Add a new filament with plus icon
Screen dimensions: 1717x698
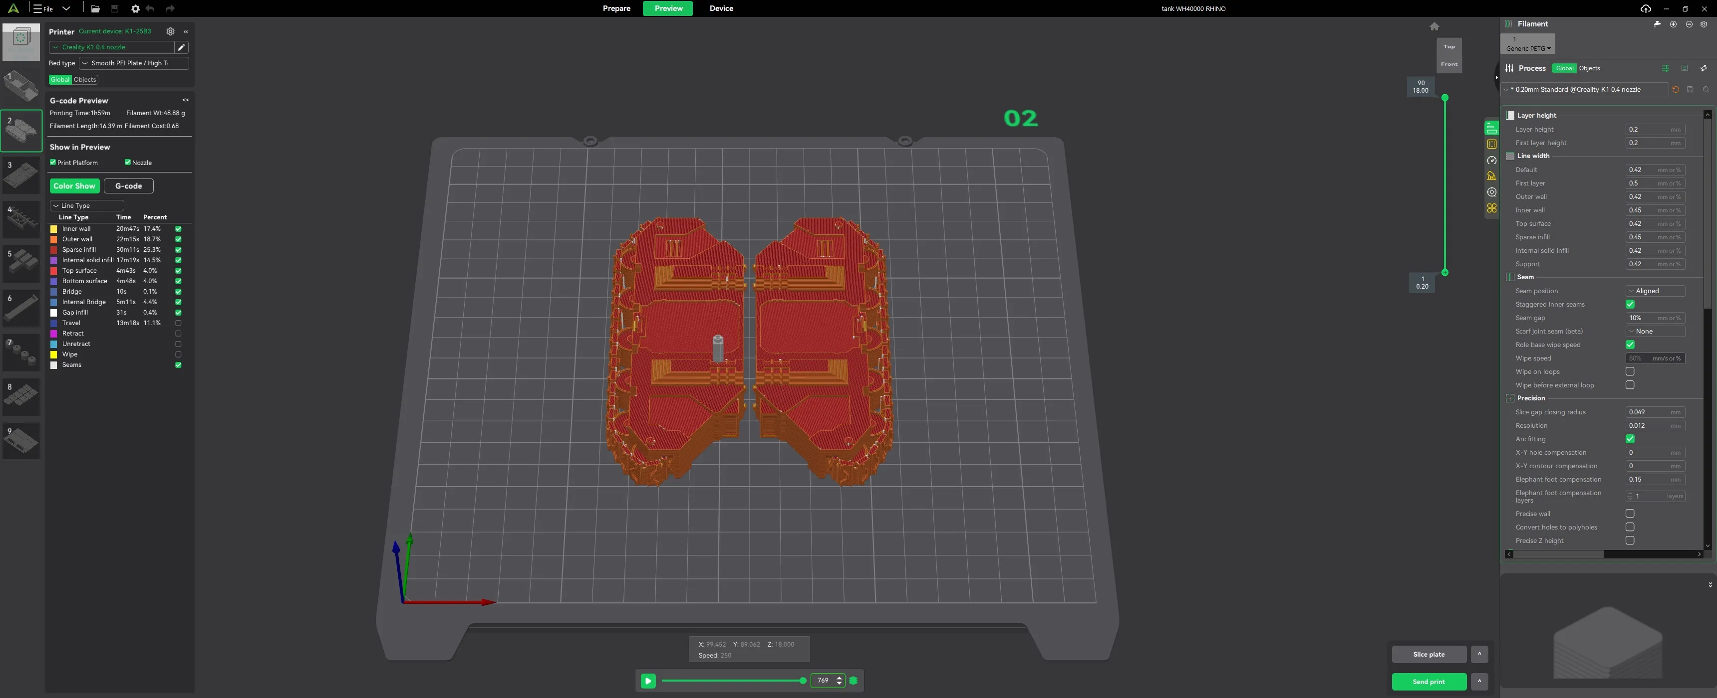(1673, 24)
